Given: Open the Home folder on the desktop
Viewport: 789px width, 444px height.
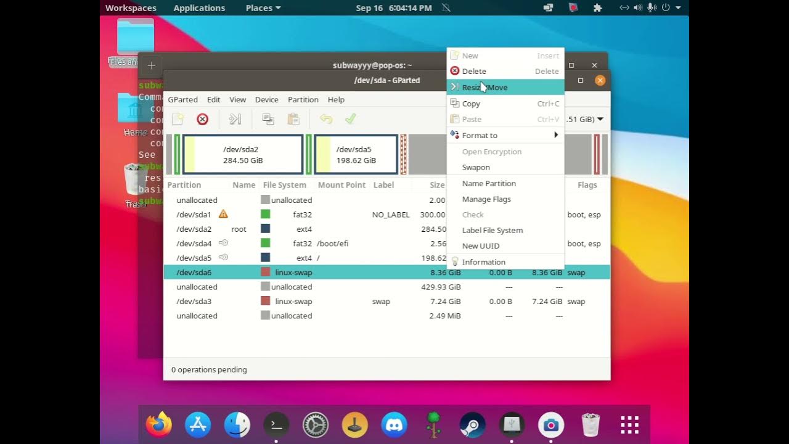Looking at the screenshot, I should pyautogui.click(x=135, y=109).
